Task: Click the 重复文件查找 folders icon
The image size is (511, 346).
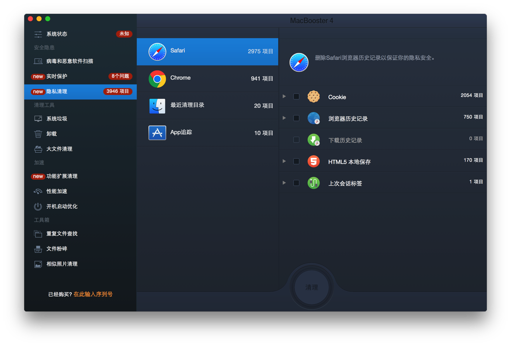Action: tap(38, 234)
